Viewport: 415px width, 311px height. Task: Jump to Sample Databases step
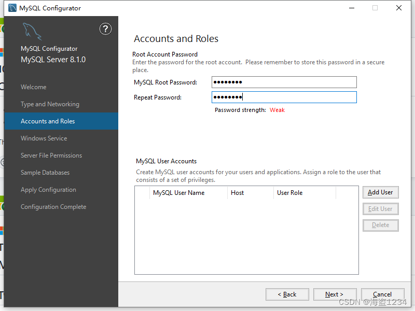pyautogui.click(x=45, y=173)
